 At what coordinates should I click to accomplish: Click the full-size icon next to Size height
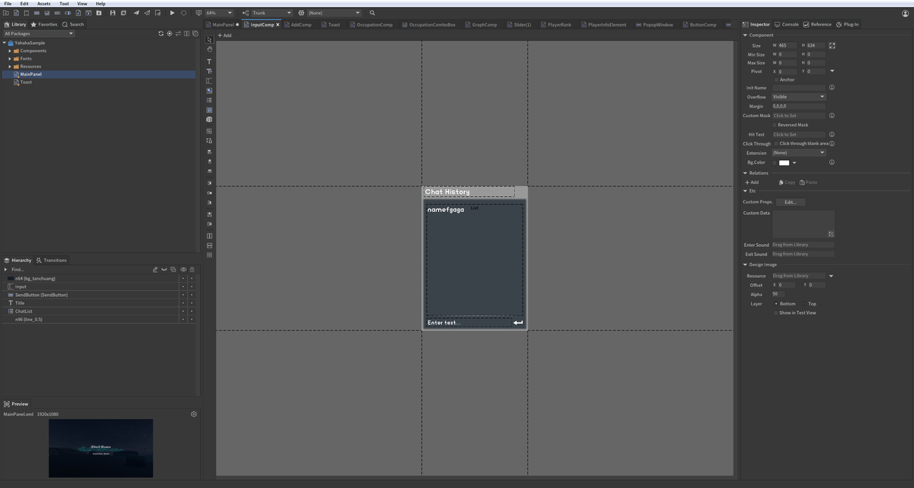pos(832,46)
